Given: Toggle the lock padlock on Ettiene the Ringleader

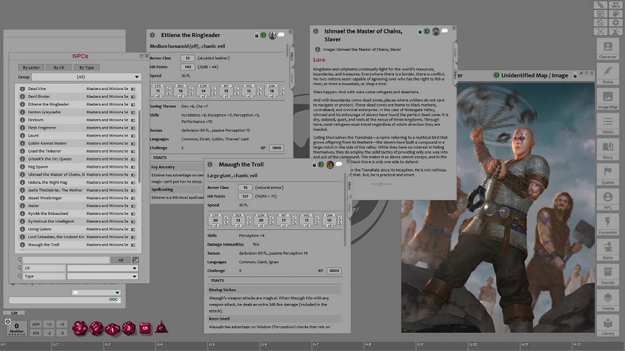Looking at the screenshot, I should click(x=255, y=35).
